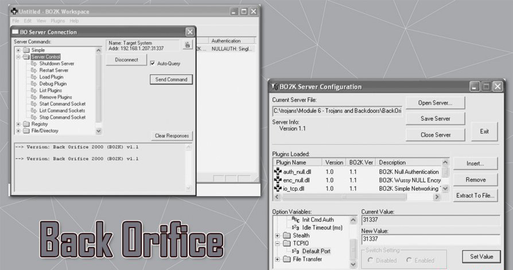The height and width of the screenshot is (270, 513).
Task: Click the Authentication column header
Action: point(231,41)
